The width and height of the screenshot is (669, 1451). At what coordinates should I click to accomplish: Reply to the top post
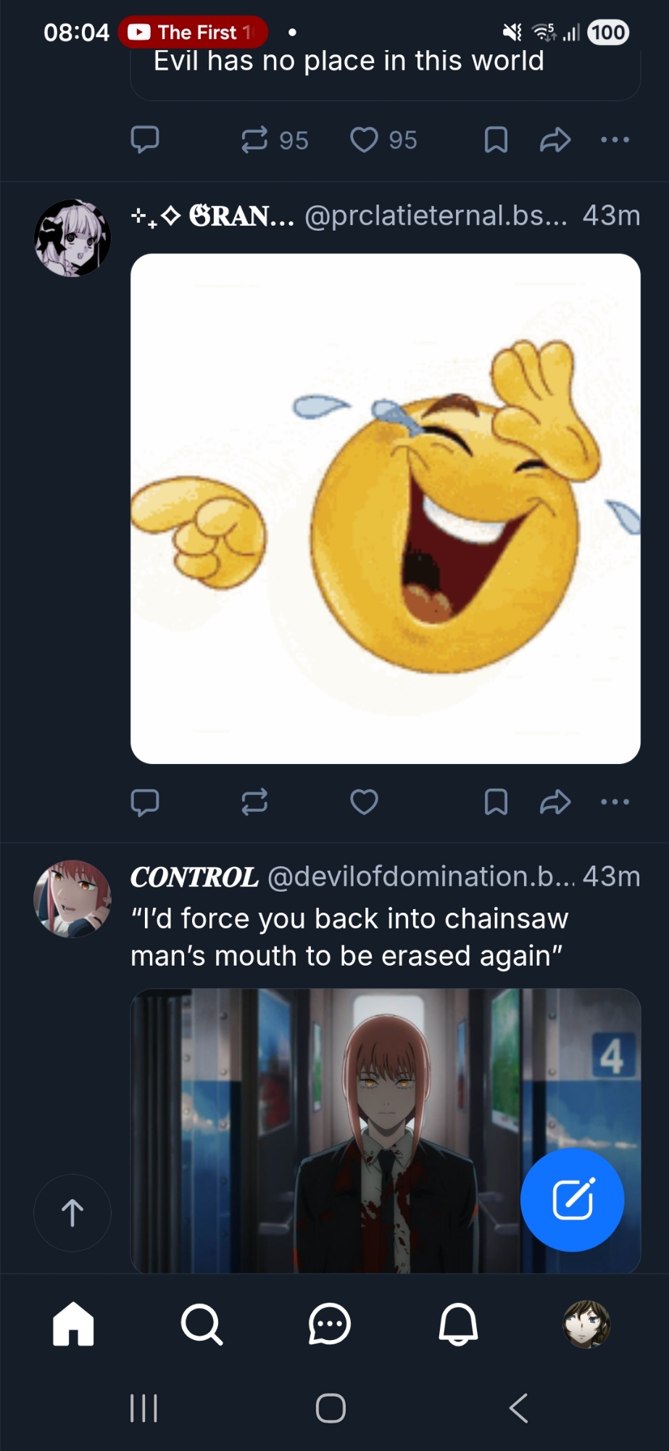coord(145,139)
